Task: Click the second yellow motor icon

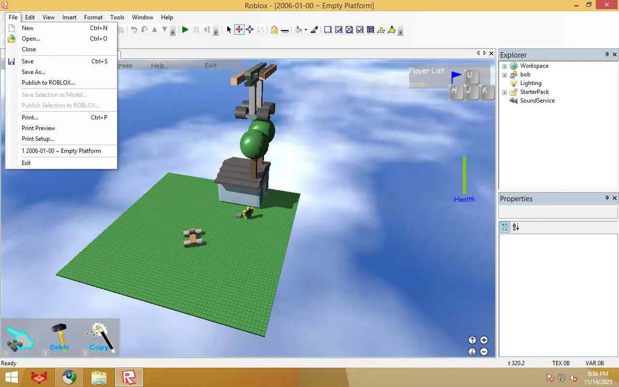Action: click(x=392, y=30)
